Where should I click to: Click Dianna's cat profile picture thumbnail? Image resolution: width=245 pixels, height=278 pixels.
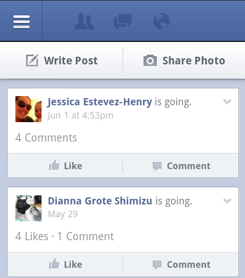(29, 208)
